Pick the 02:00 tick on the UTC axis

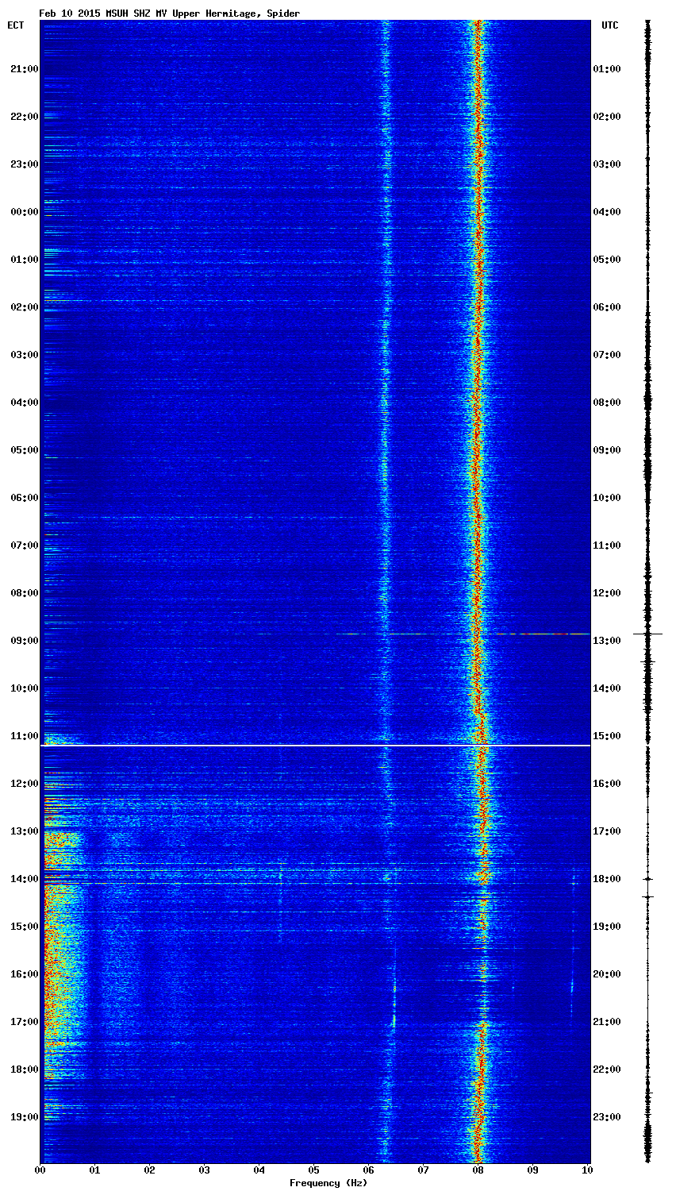(607, 117)
